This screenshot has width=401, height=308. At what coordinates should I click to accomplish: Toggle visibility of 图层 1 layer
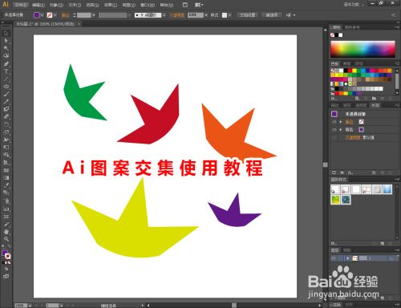pos(334,258)
